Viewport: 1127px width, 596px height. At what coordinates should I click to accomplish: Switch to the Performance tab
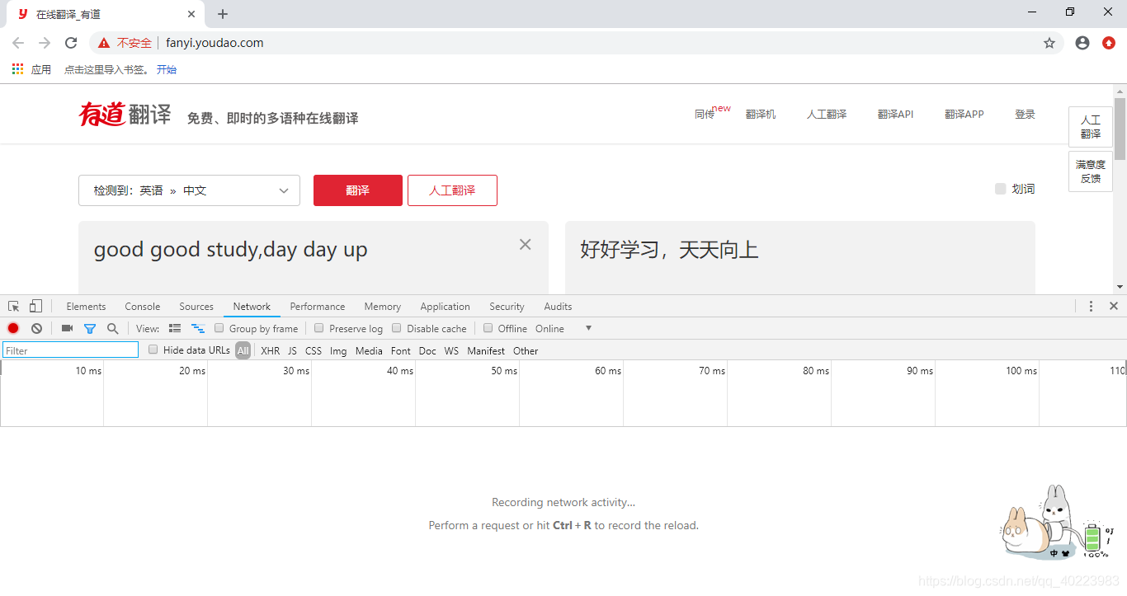pos(318,306)
